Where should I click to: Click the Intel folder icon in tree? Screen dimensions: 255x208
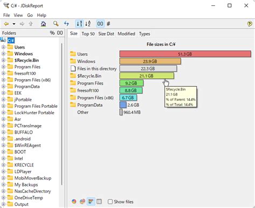[x=10, y=158]
